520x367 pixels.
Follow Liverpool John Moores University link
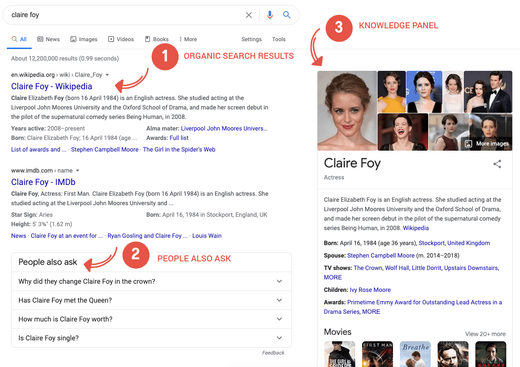pos(224,128)
